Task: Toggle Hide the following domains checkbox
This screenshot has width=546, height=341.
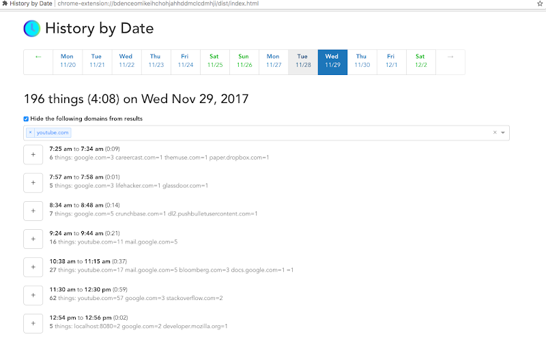Action: point(26,119)
